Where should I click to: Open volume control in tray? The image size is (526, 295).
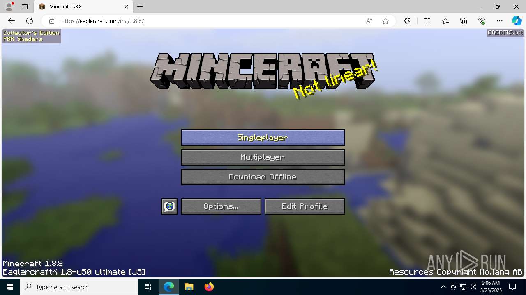click(473, 287)
